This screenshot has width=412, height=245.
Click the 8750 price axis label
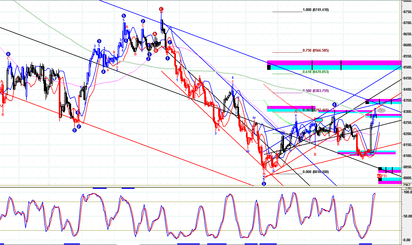tap(408, 12)
